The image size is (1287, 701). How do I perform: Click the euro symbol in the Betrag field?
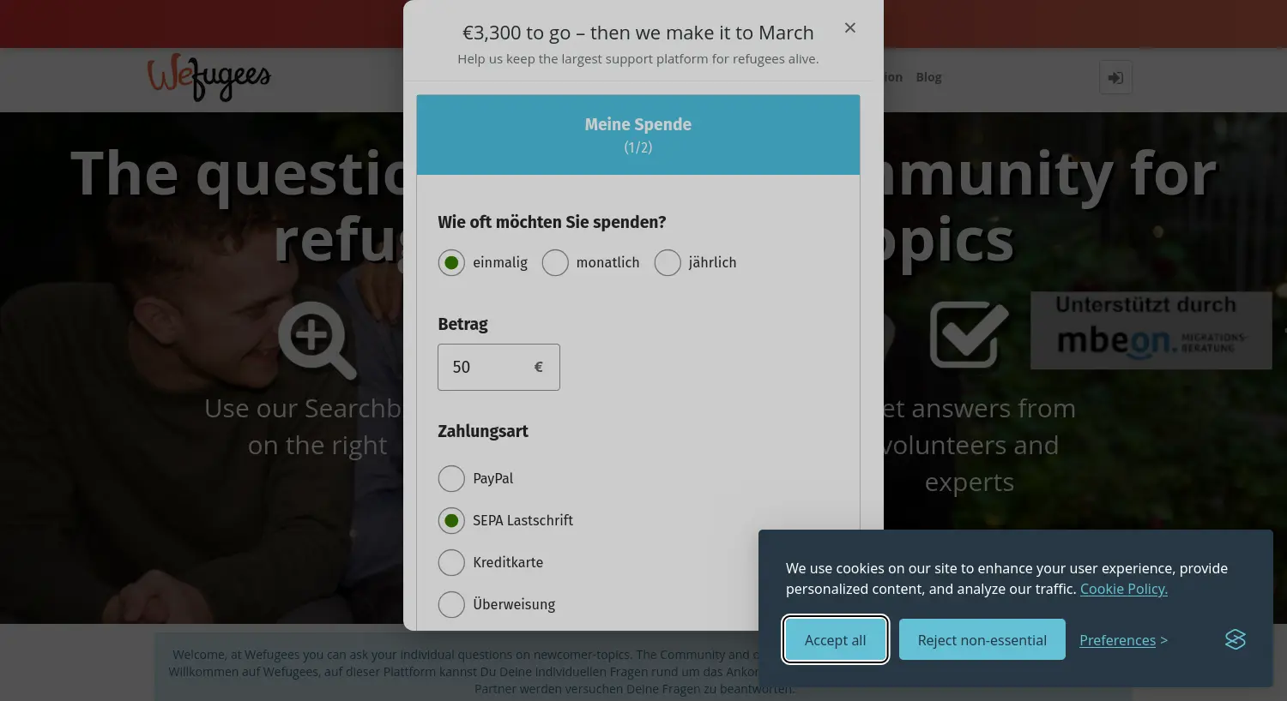click(x=538, y=367)
